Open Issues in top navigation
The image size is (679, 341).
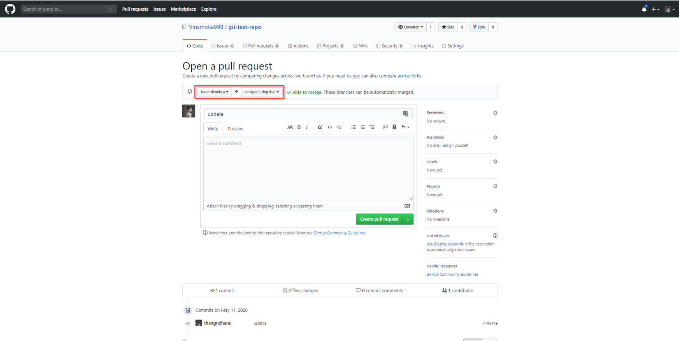(160, 9)
